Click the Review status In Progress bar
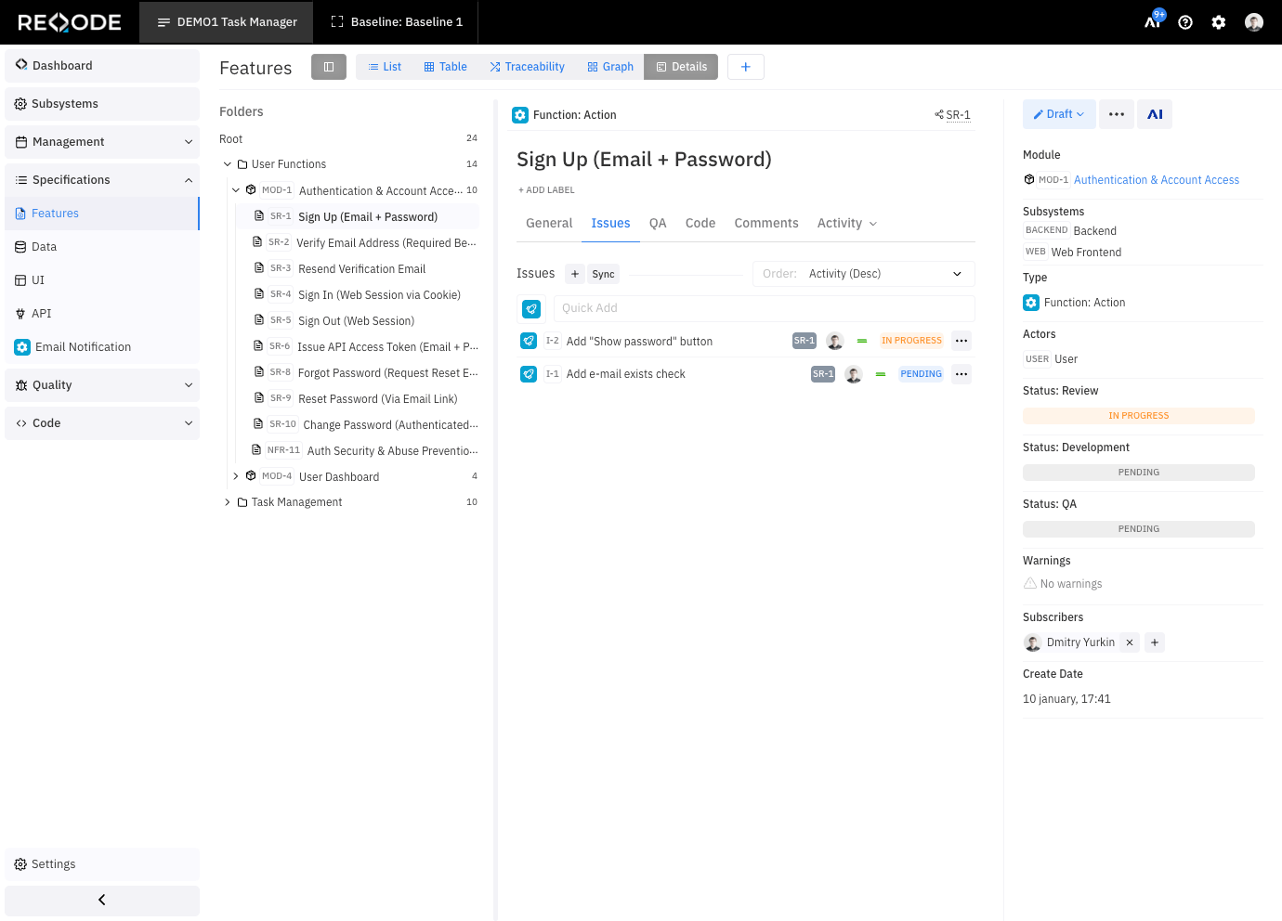Image resolution: width=1282 pixels, height=921 pixels. 1138,416
